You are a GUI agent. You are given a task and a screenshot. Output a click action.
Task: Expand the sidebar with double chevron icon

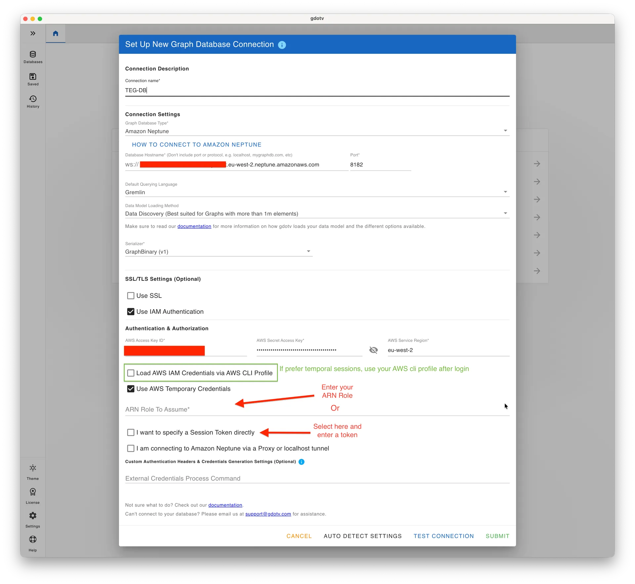coord(33,33)
